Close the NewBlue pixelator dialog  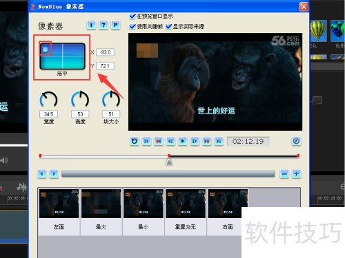[x=304, y=7]
